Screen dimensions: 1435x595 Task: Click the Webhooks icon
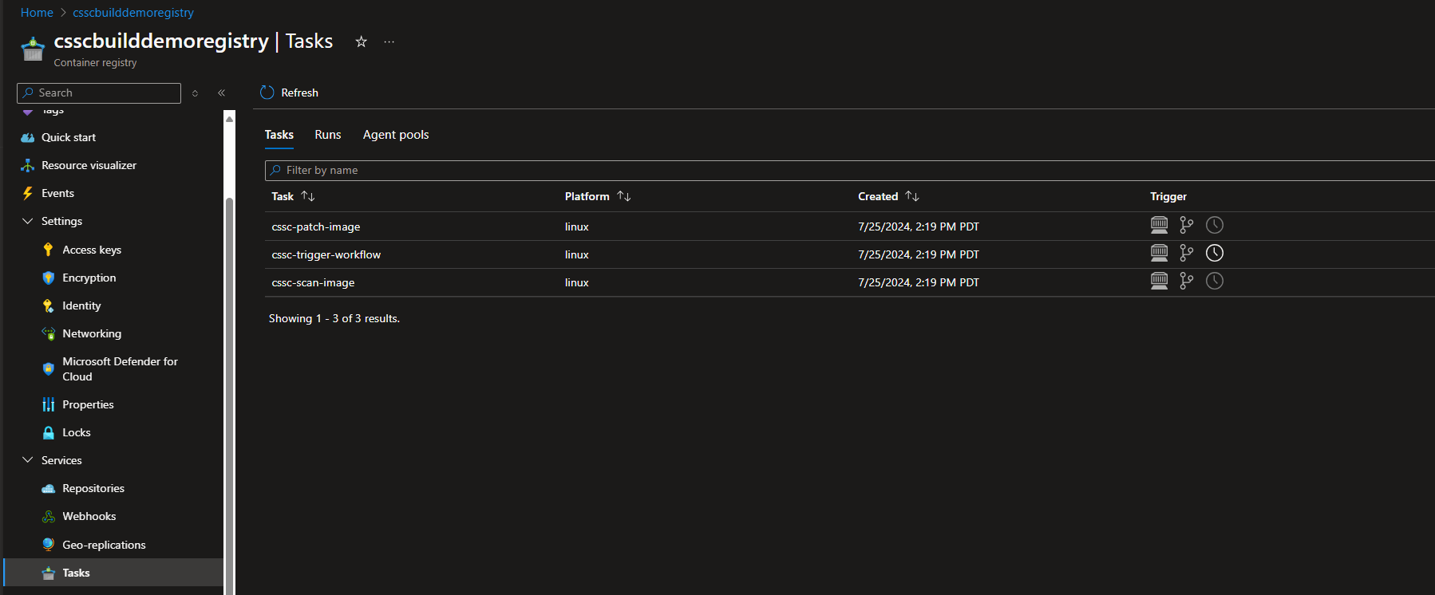(49, 516)
